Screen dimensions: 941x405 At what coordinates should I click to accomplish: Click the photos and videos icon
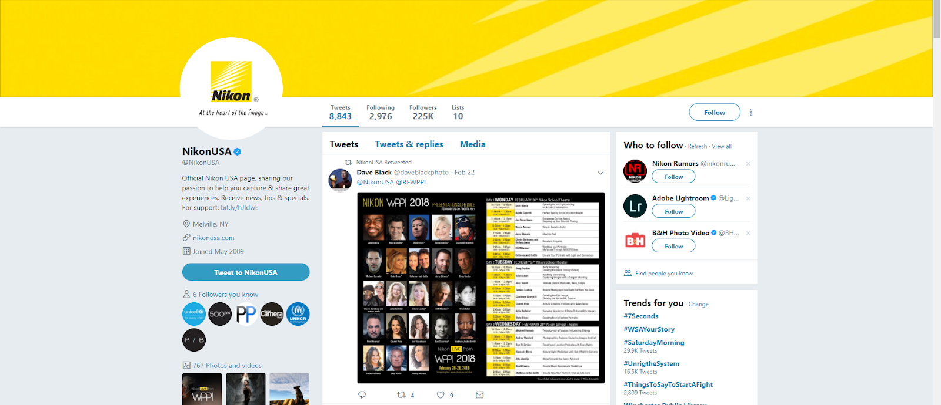pyautogui.click(x=186, y=365)
